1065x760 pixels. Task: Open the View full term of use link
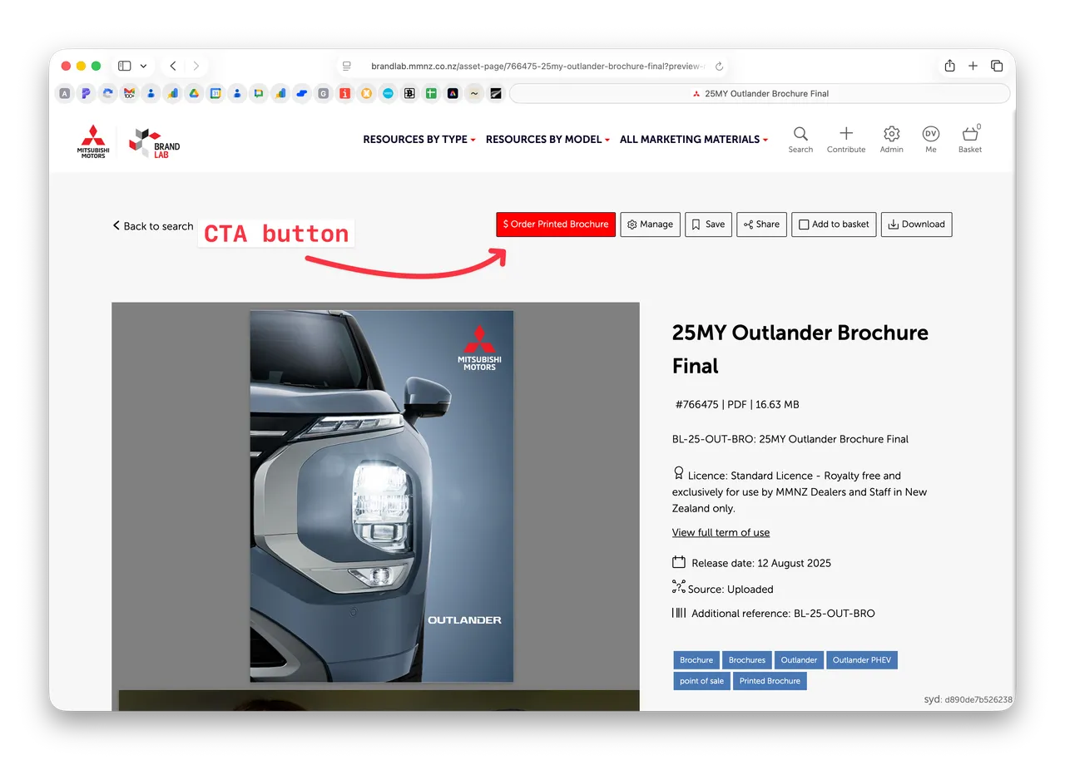pyautogui.click(x=721, y=532)
